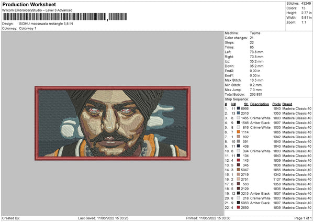Click the Colors value '13'
The width and height of the screenshot is (314, 222).
point(304,8)
